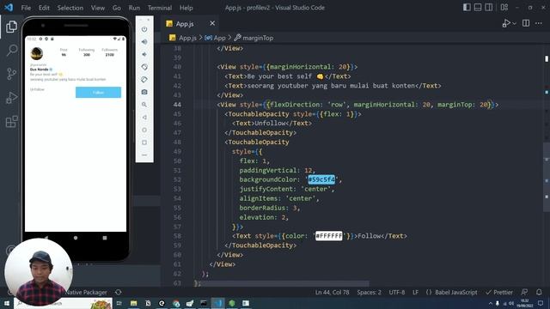Open Windows Start menu
Viewport: 550px width, 309px height.
pos(7,303)
